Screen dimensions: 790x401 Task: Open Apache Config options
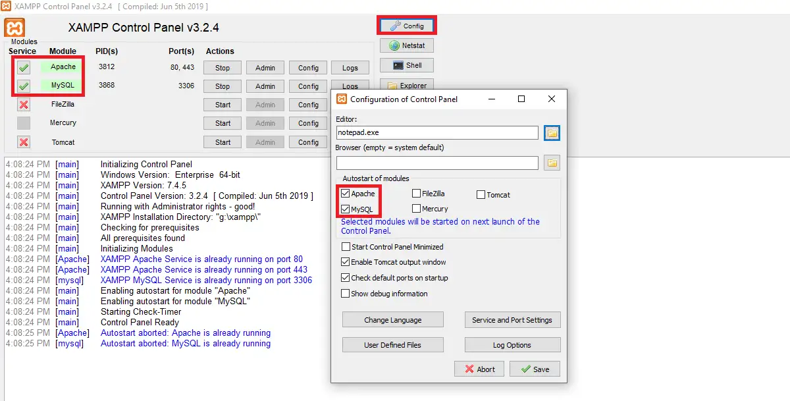[x=308, y=68]
